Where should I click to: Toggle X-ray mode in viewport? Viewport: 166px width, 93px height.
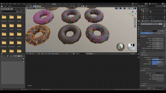click(x=127, y=8)
